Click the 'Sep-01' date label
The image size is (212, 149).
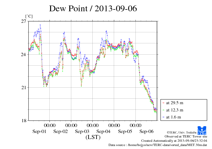(x=39, y=131)
